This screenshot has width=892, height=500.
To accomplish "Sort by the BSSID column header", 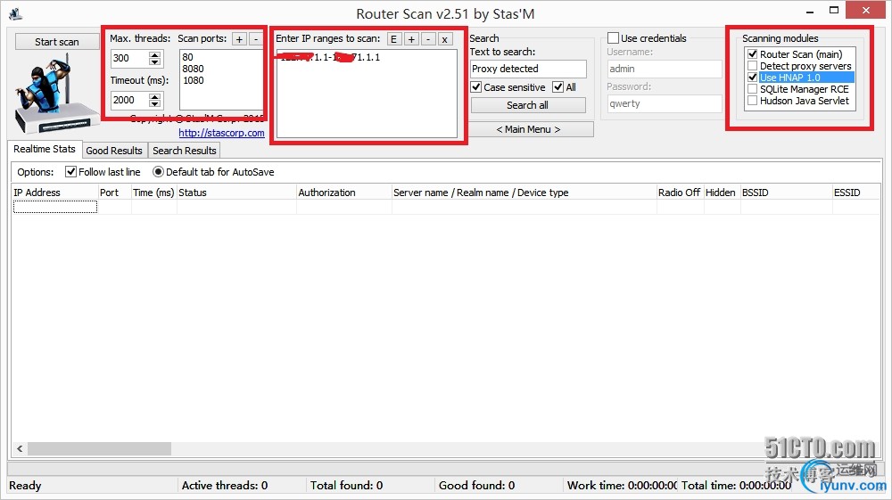I will pos(786,193).
